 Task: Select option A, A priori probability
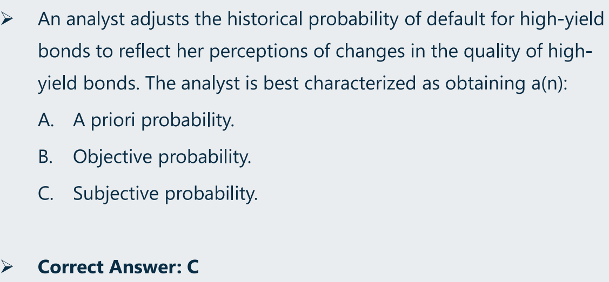click(136, 120)
